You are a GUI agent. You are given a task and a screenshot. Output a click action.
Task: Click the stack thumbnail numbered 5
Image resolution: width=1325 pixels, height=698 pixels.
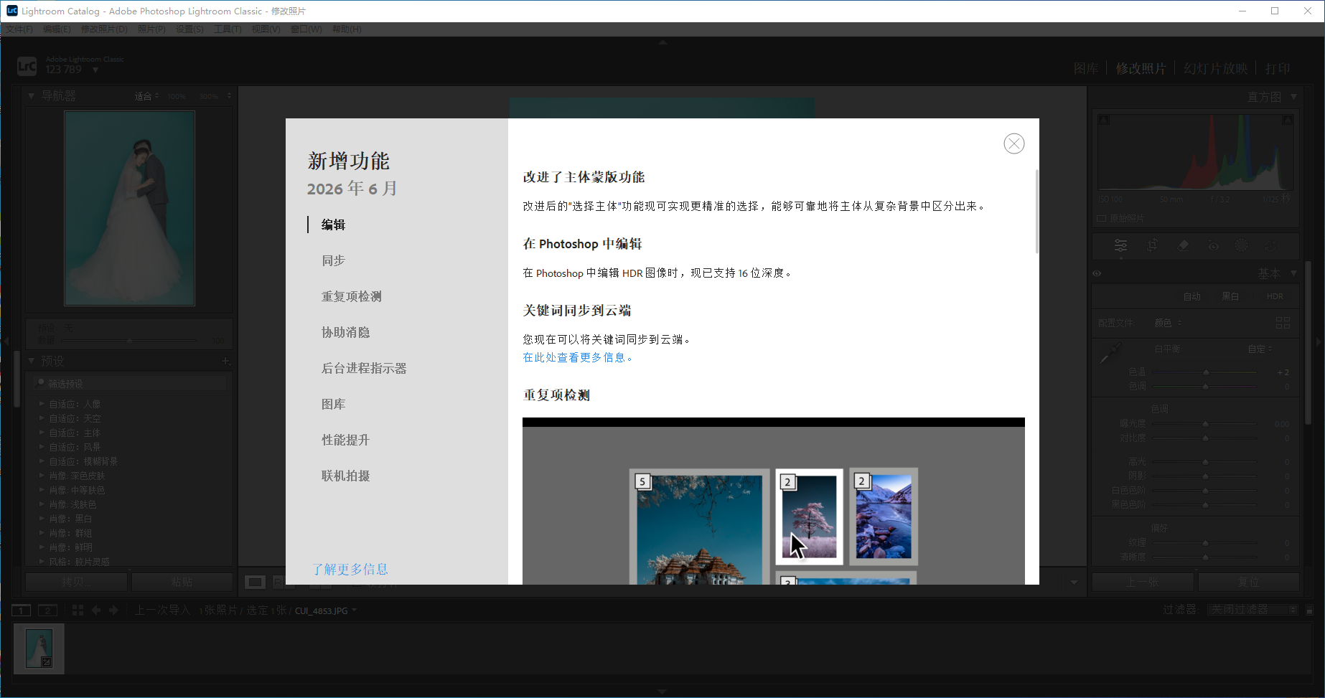(699, 527)
